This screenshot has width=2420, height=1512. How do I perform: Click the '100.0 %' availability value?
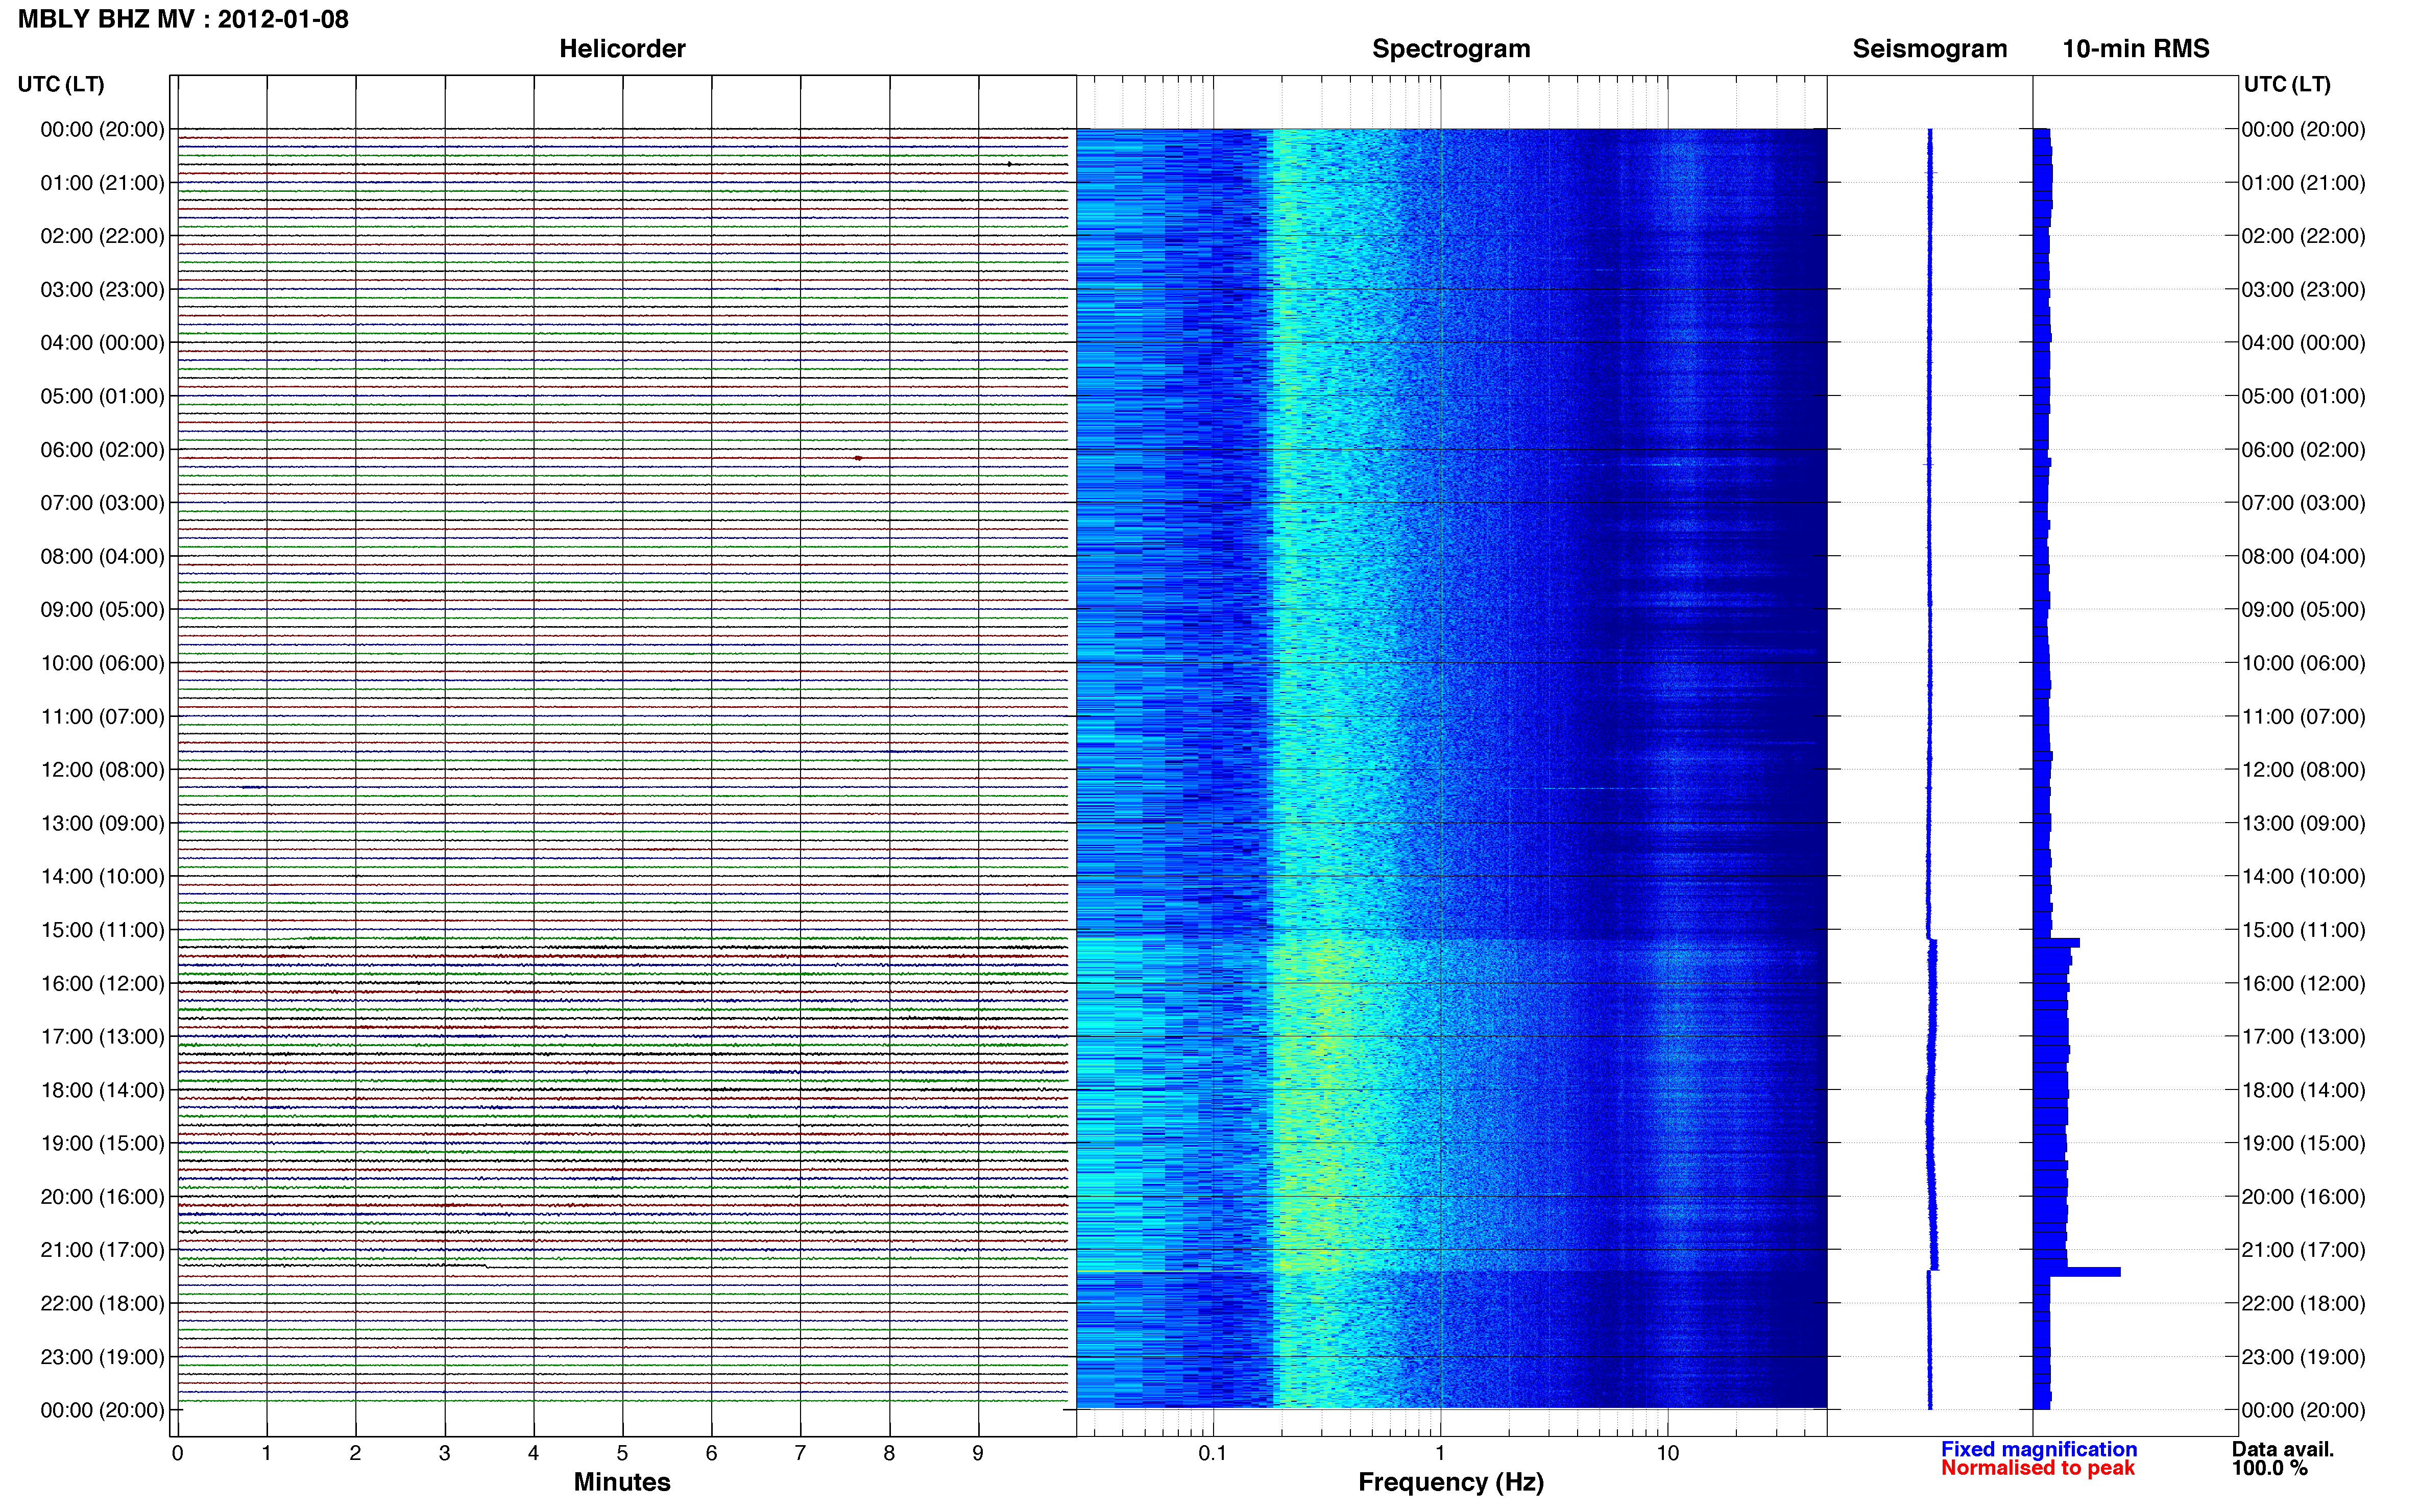2270,1468
